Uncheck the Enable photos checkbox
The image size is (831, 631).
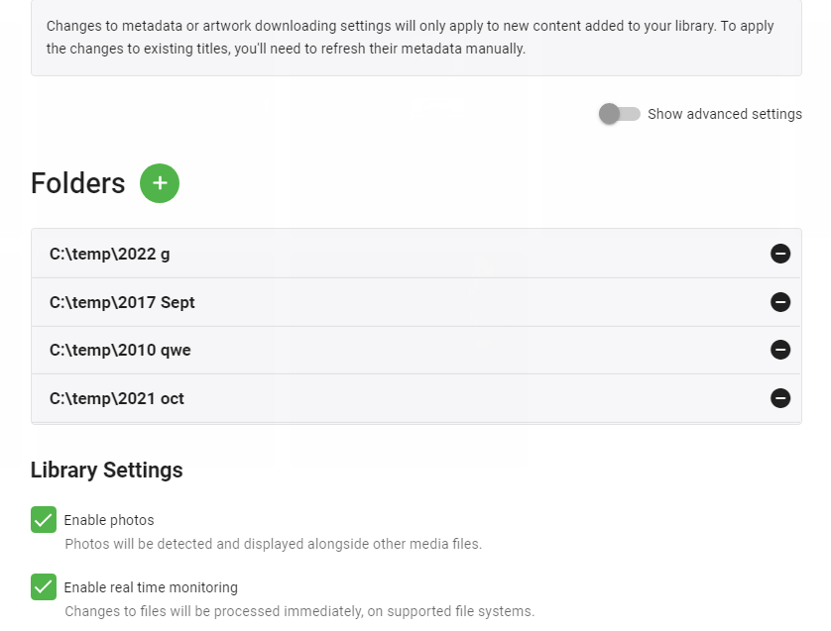[44, 519]
